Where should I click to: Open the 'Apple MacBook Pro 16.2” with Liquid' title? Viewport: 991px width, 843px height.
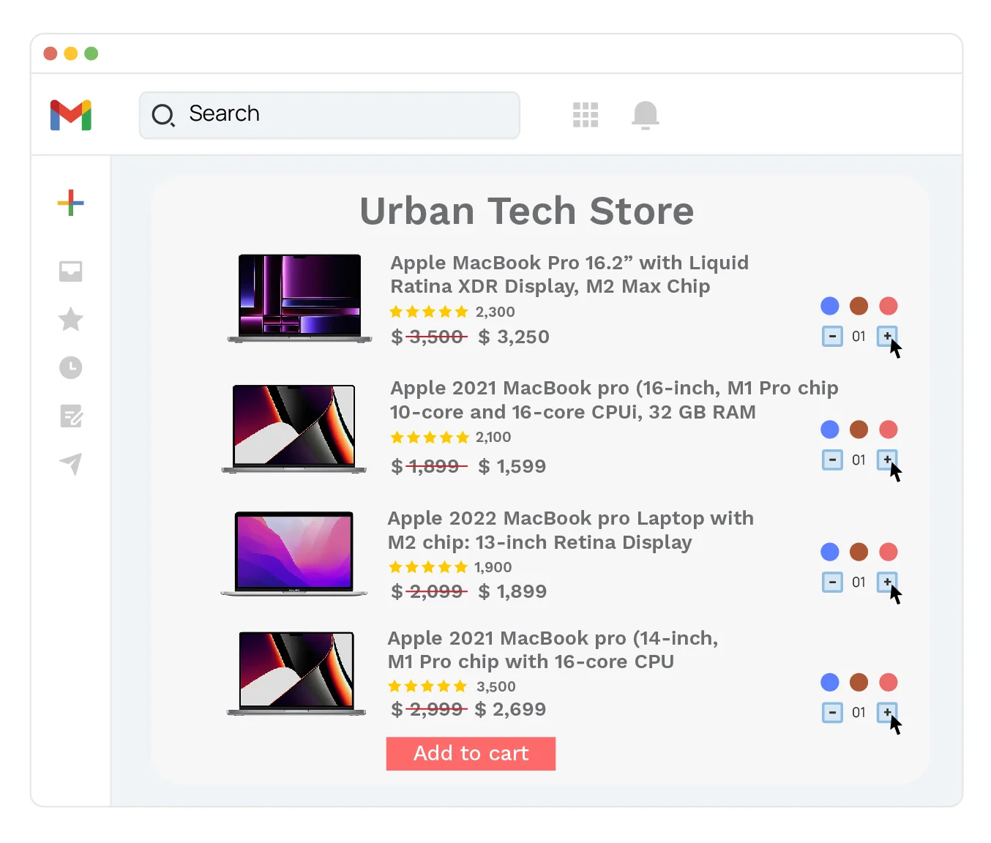pyautogui.click(x=569, y=263)
